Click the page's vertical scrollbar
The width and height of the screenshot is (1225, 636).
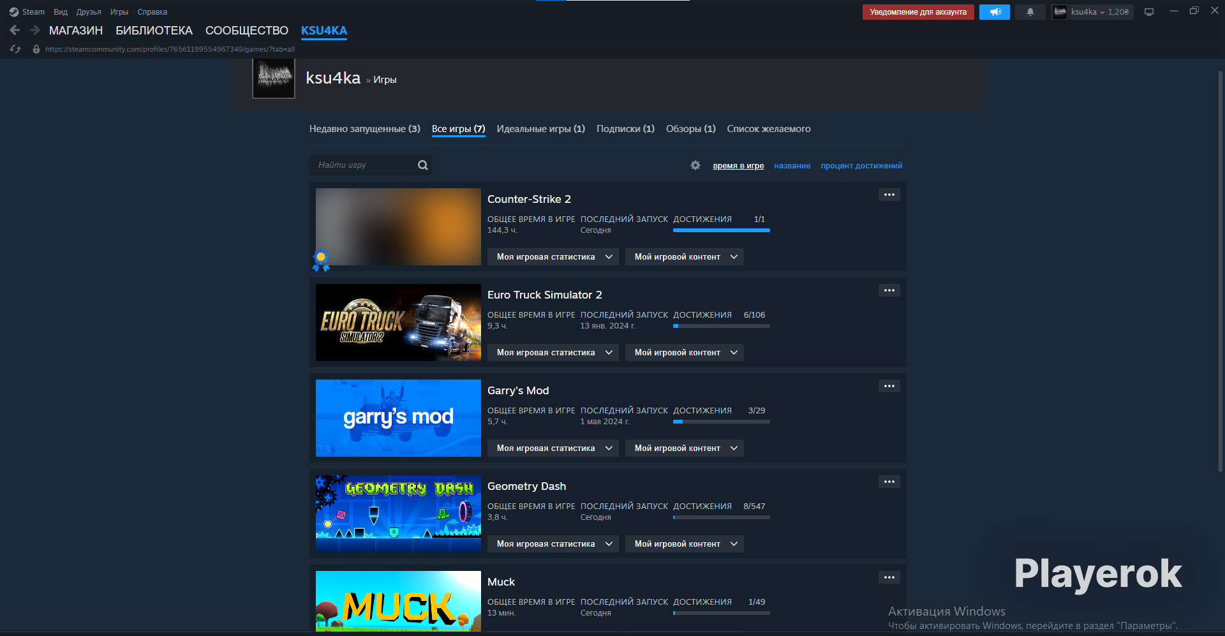[x=1221, y=271]
